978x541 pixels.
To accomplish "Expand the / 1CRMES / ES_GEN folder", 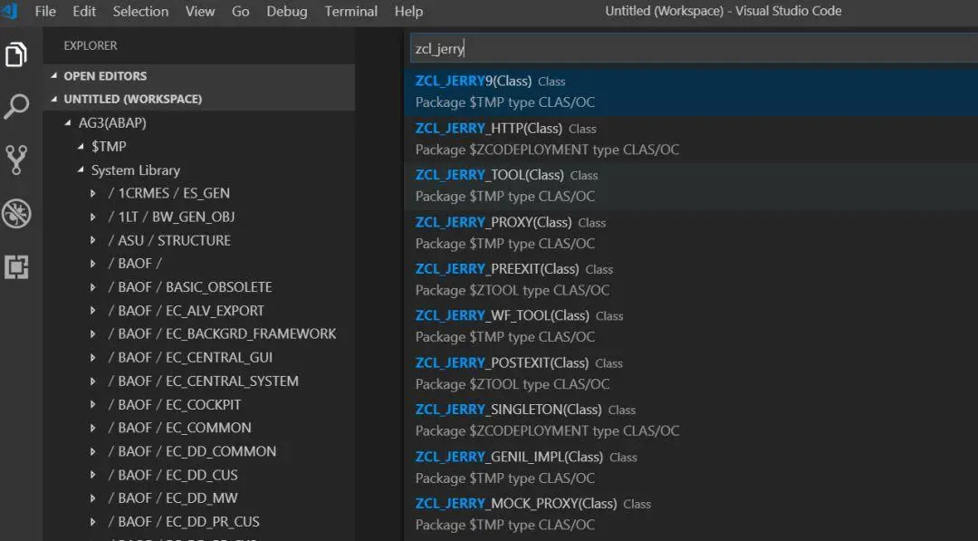I will pos(93,193).
